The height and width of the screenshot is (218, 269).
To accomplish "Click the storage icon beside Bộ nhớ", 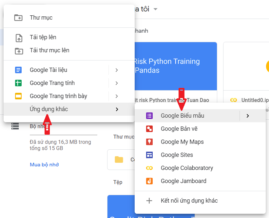I will coord(15,126).
